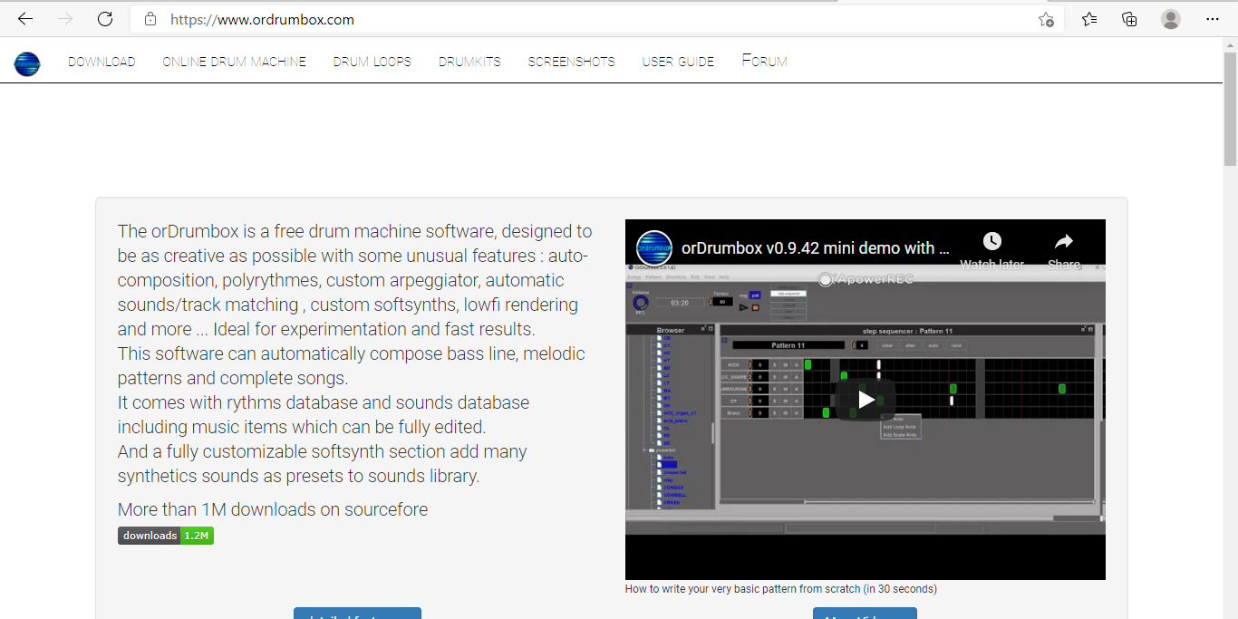View site information via the lock icon
Screen dimensions: 1238x619
150,19
